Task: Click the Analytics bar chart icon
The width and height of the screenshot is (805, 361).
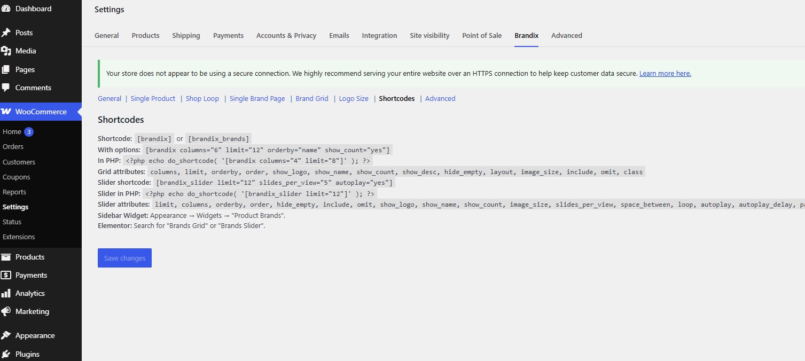Action: point(6,293)
